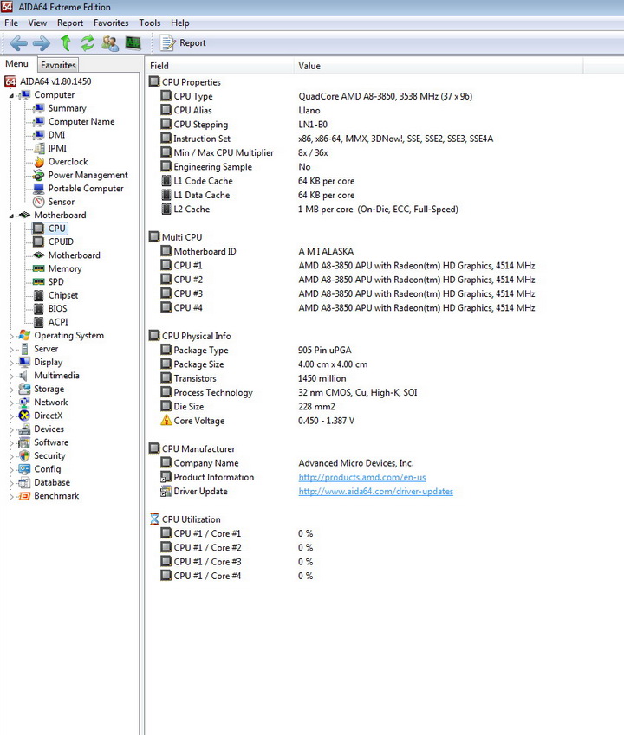
Task: Select the SPD memory icon
Action: [39, 281]
